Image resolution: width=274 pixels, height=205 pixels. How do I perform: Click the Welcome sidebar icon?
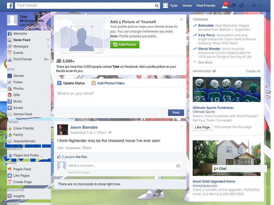point(10,34)
